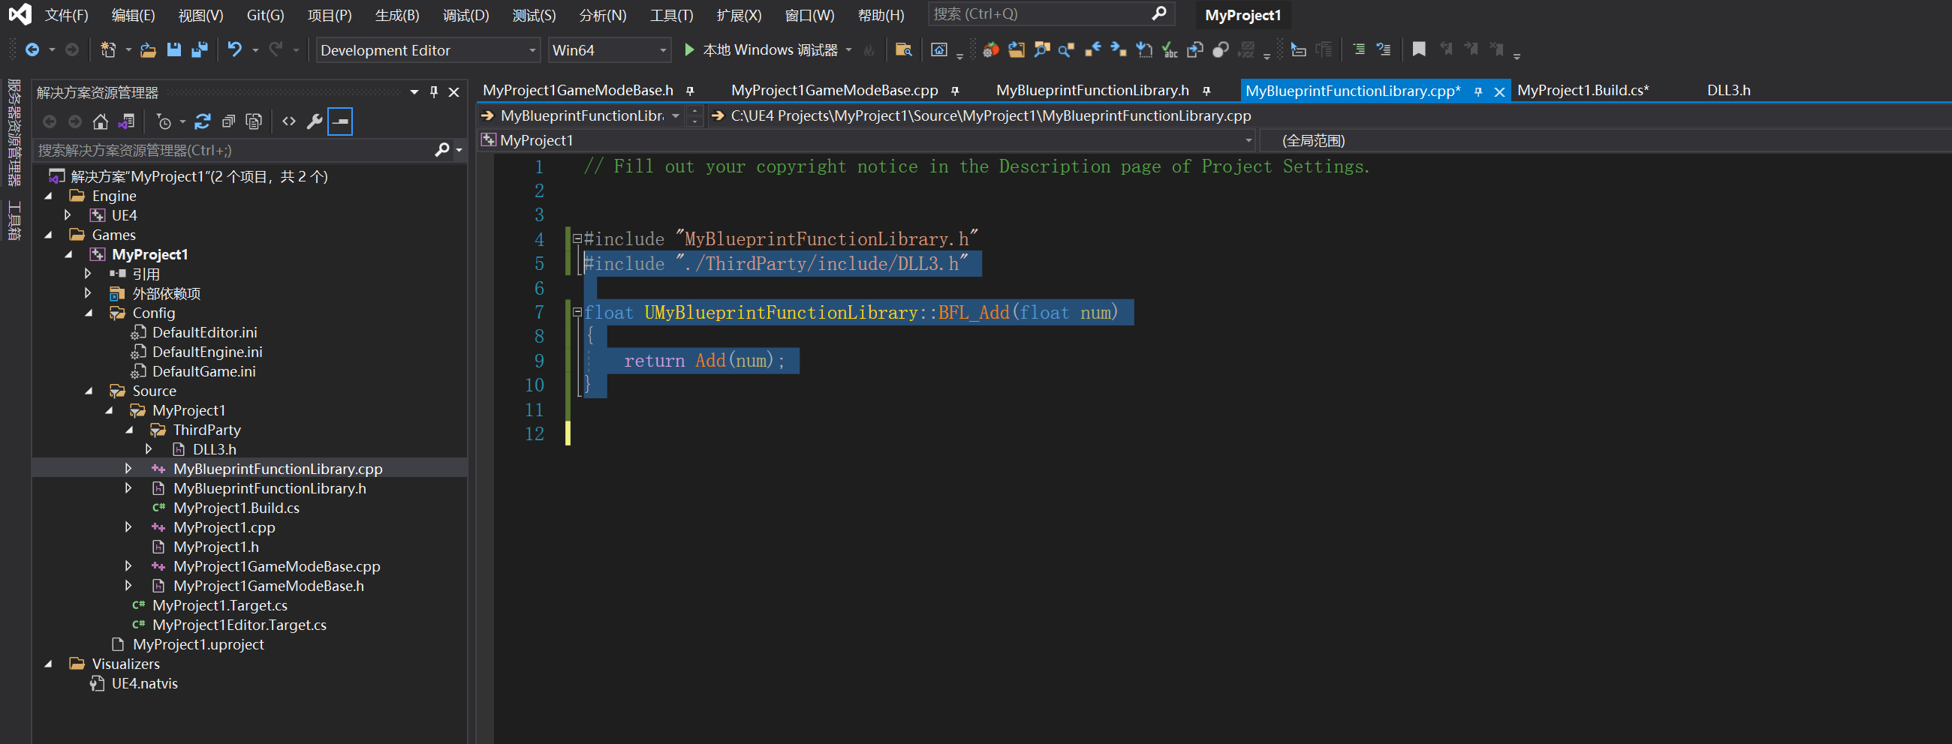The height and width of the screenshot is (744, 1952).
Task: Open the Development Editor configuration dropdown
Action: (x=427, y=50)
